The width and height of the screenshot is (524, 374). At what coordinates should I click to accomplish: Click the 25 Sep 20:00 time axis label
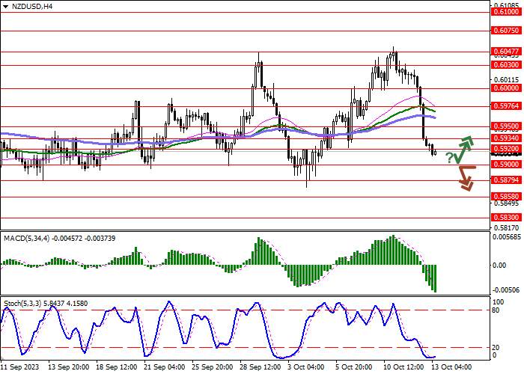click(x=213, y=367)
